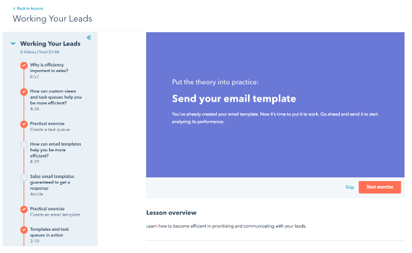Screen dimensions: 412x253
Task: Collapse the Working Your Leads section chevron
Action: click(13, 43)
